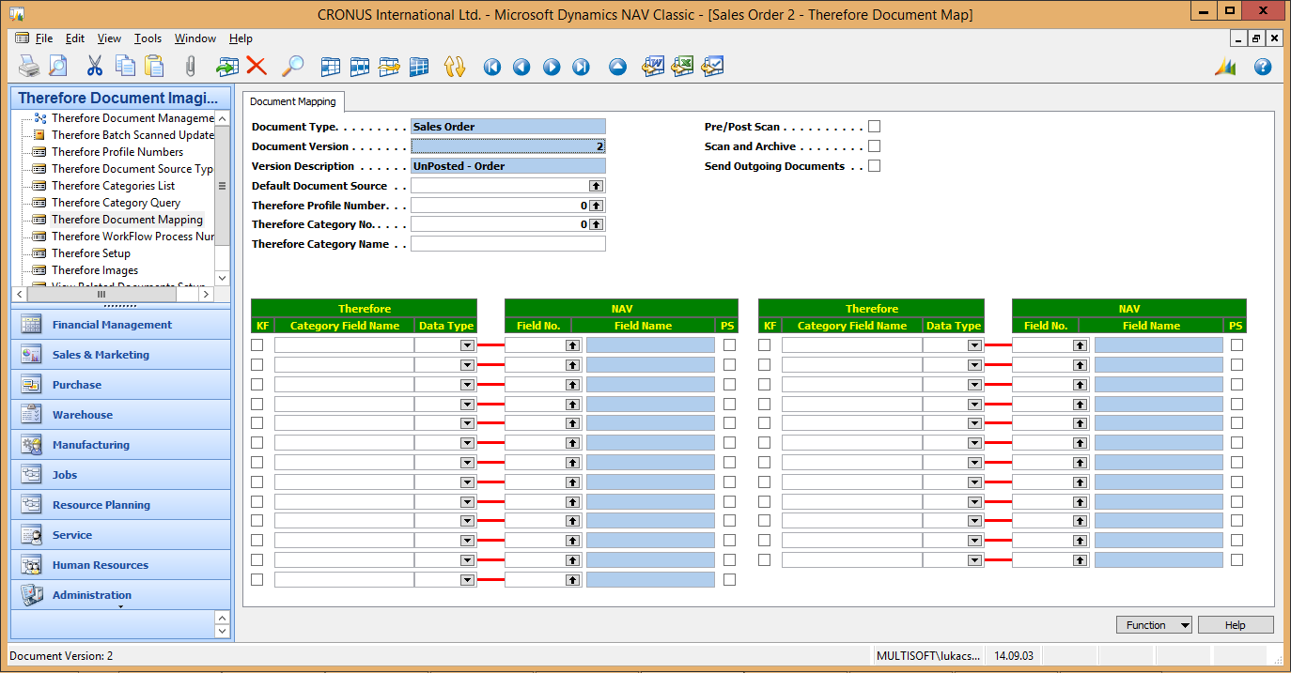Go to the Previous record
This screenshot has width=1291, height=673.
click(521, 67)
